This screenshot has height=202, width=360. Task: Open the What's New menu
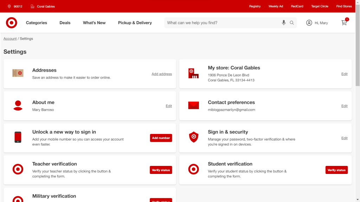94,23
